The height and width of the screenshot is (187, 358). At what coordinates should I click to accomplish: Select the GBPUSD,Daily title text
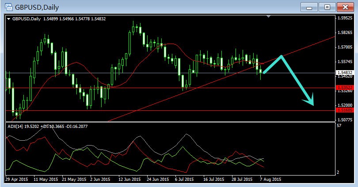tap(37, 7)
